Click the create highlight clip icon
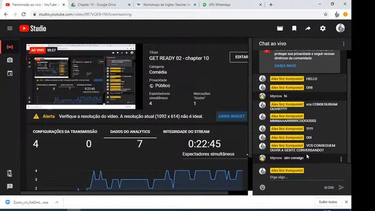The image size is (375, 211). point(280,29)
